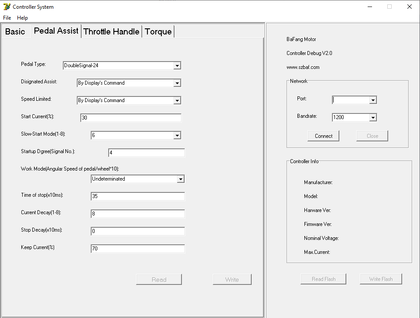This screenshot has width=420, height=318.
Task: Open the Torque tab
Action: 158,31
